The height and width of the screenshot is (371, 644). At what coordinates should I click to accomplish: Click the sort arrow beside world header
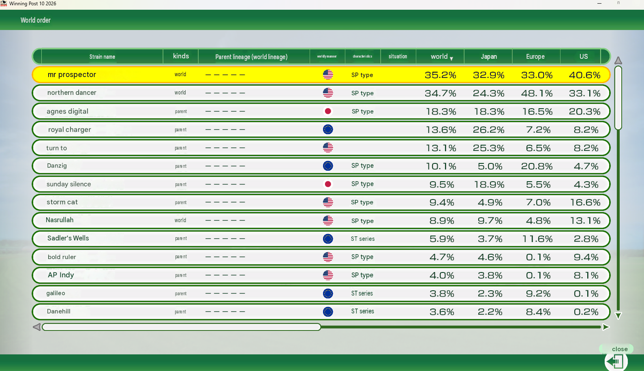(451, 59)
